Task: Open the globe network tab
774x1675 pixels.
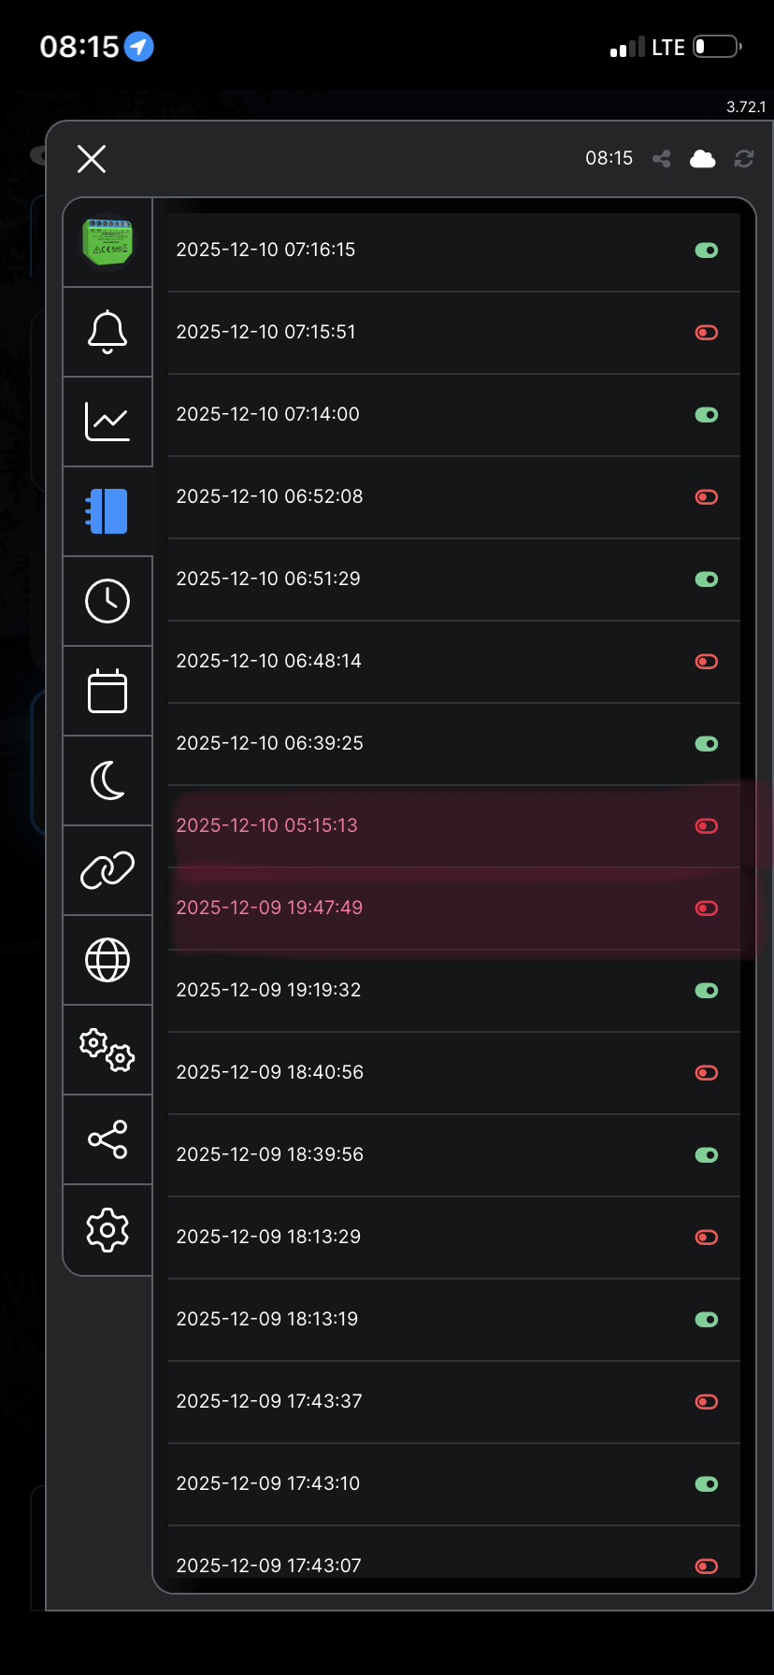Action: (107, 960)
